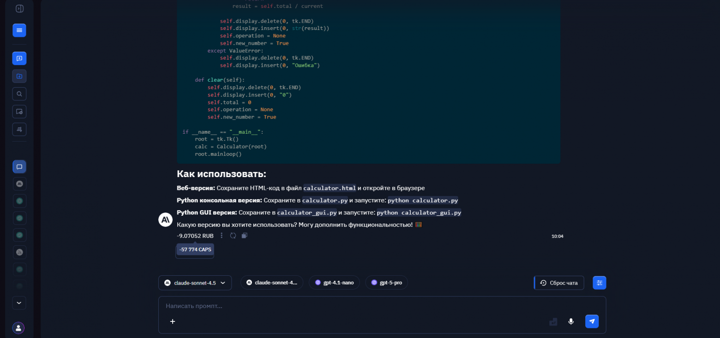Attach a file with the plus icon
Viewport: 720px width, 338px height.
173,321
